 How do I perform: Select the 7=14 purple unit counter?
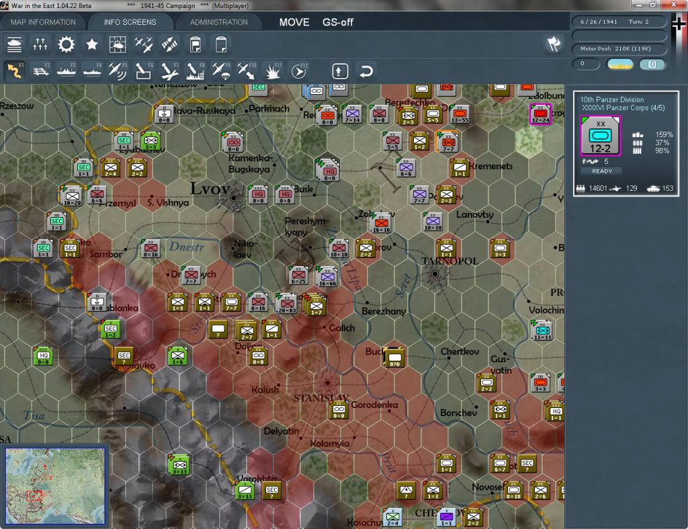(352, 114)
